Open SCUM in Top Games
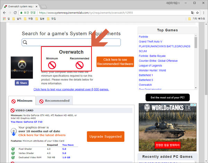The height and width of the screenshot is (163, 208). [143, 51]
